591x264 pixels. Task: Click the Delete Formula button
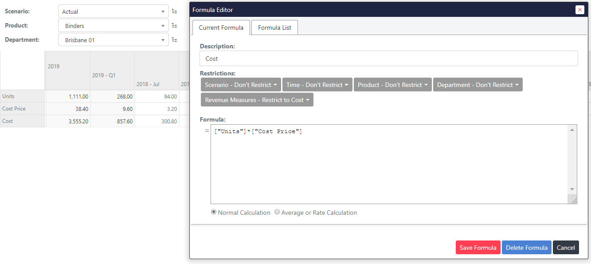(x=526, y=247)
